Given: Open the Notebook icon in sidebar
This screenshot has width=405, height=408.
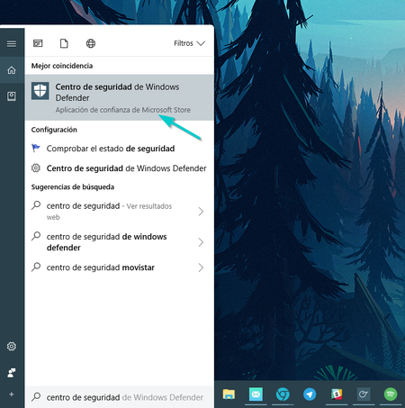Looking at the screenshot, I should [12, 96].
